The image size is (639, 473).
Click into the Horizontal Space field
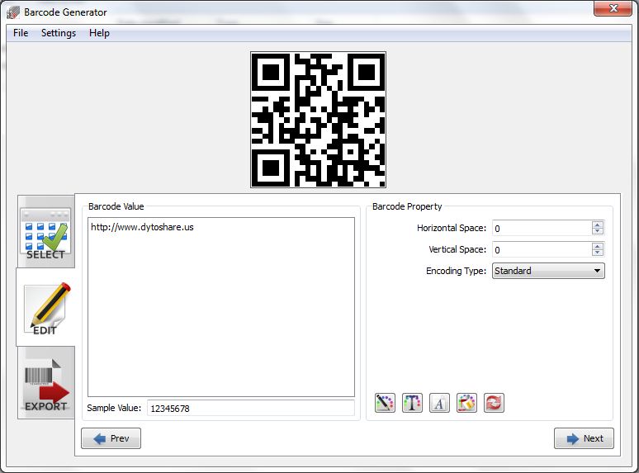click(x=542, y=228)
